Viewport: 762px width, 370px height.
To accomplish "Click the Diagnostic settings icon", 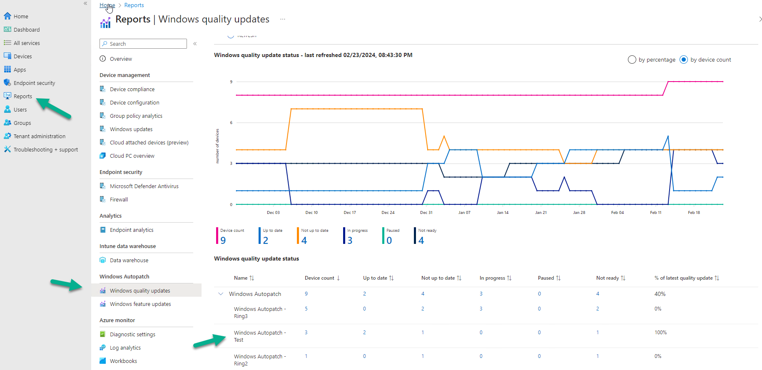I will (x=103, y=334).
